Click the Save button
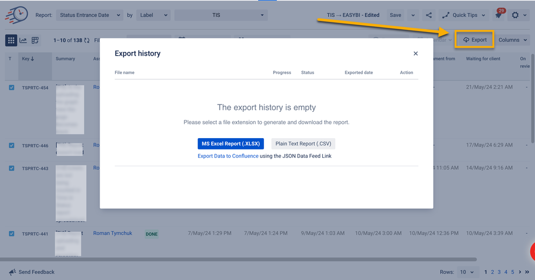Screen dimensions: 535x280 pyautogui.click(x=395, y=15)
